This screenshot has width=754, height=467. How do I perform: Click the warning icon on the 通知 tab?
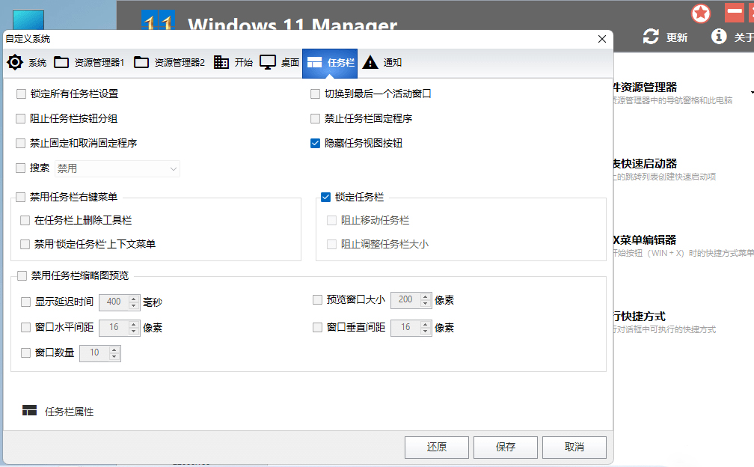tap(370, 63)
